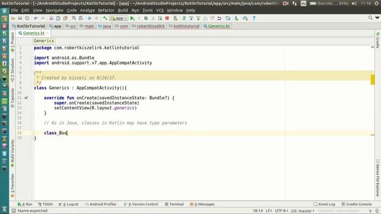Click the robertkiszelirk breadcrumb folder

[x=148, y=26]
